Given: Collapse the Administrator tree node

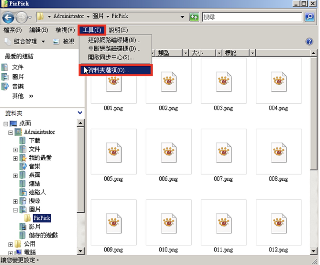Looking at the screenshot, I should 11,132.
